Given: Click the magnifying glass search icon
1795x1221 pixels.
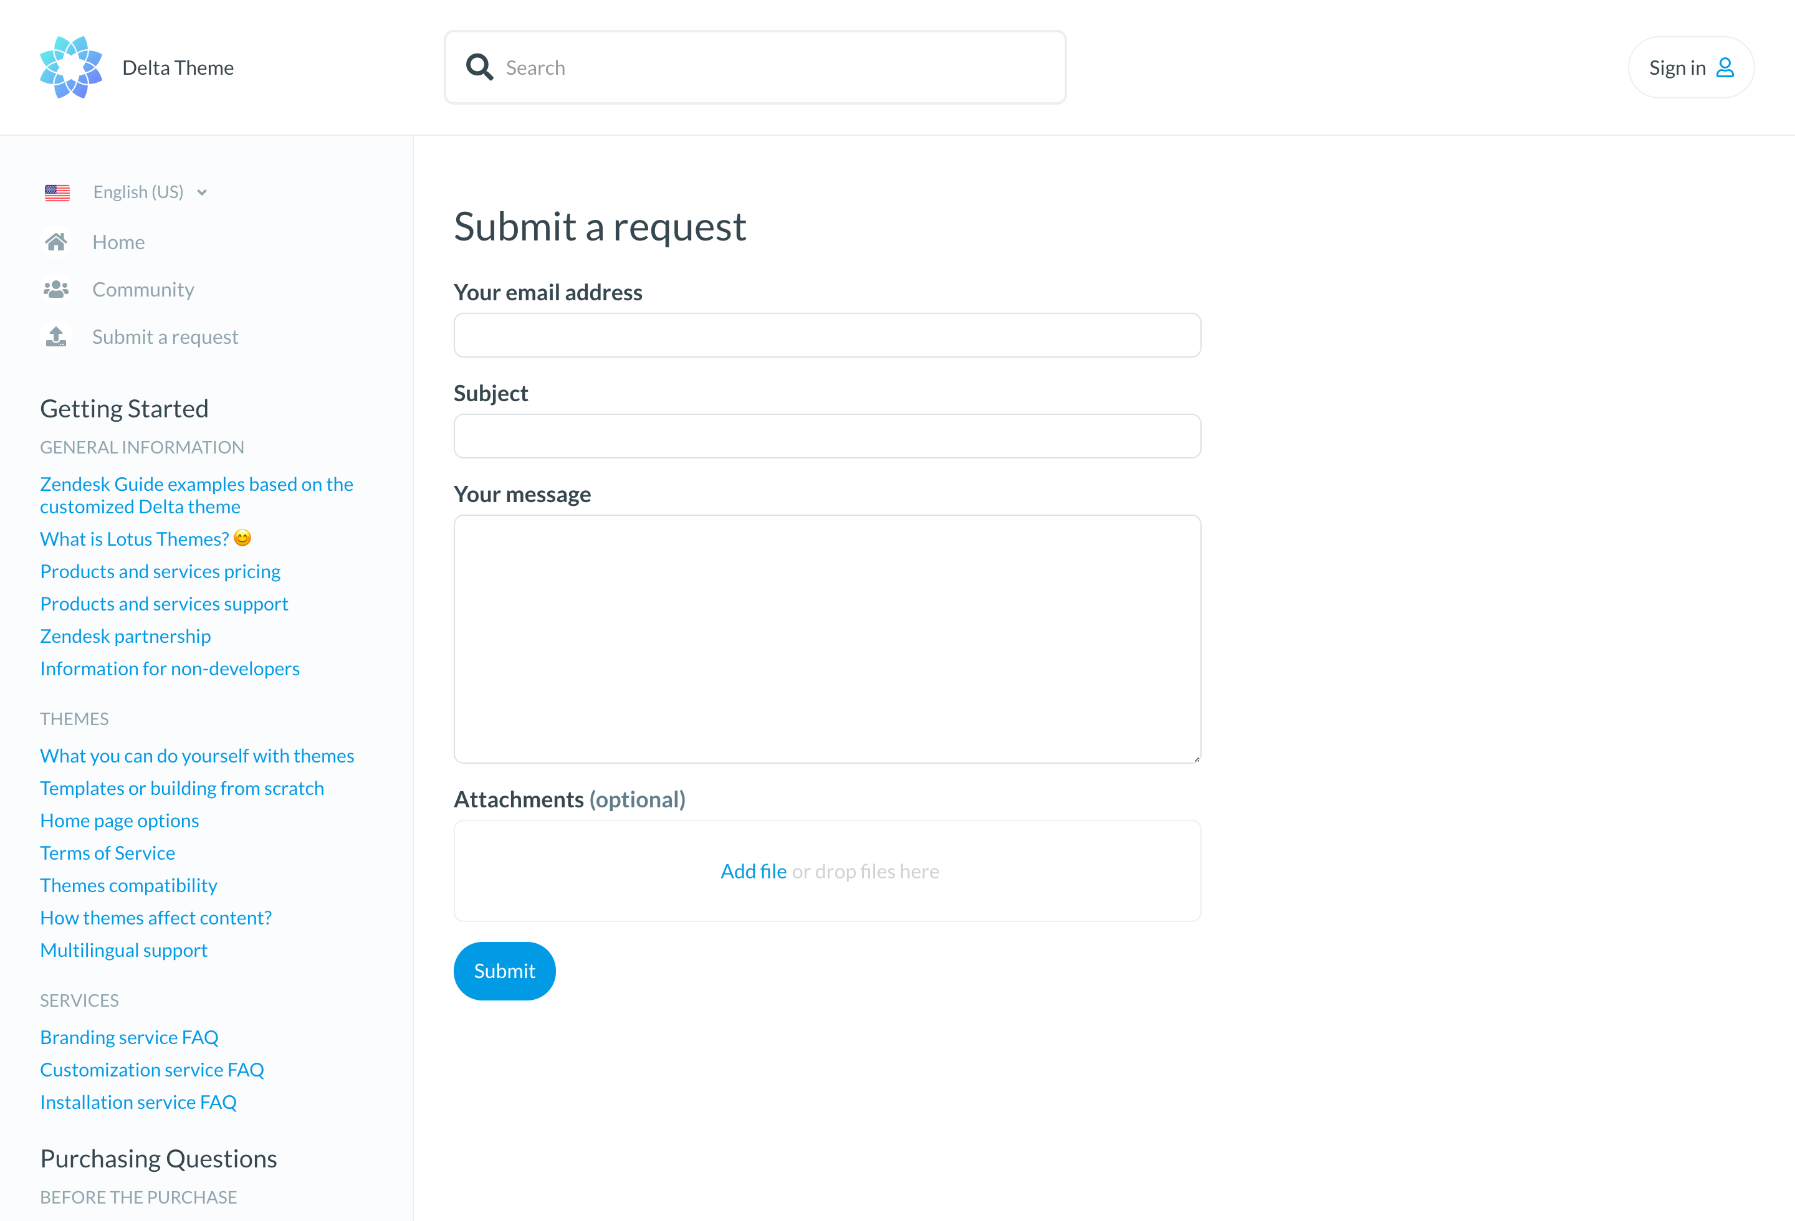Looking at the screenshot, I should click(x=480, y=67).
